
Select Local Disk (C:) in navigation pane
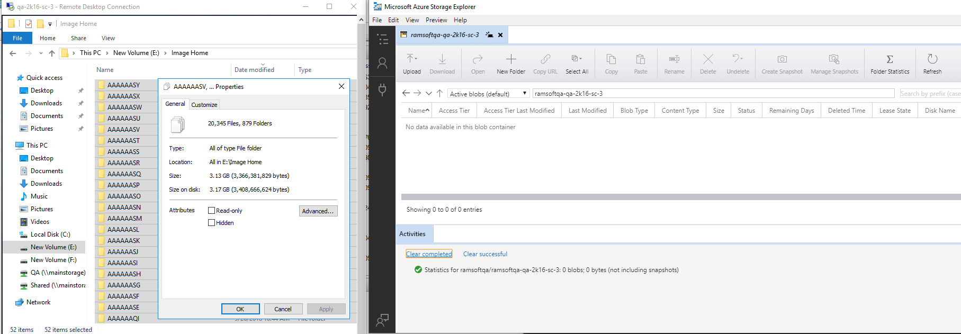tap(50, 234)
